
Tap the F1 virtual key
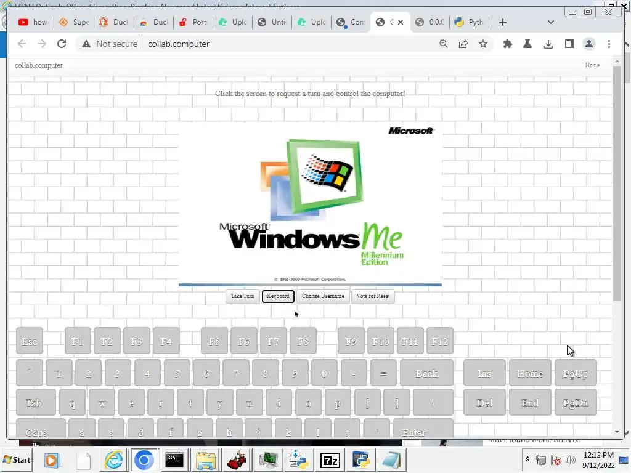pos(78,341)
